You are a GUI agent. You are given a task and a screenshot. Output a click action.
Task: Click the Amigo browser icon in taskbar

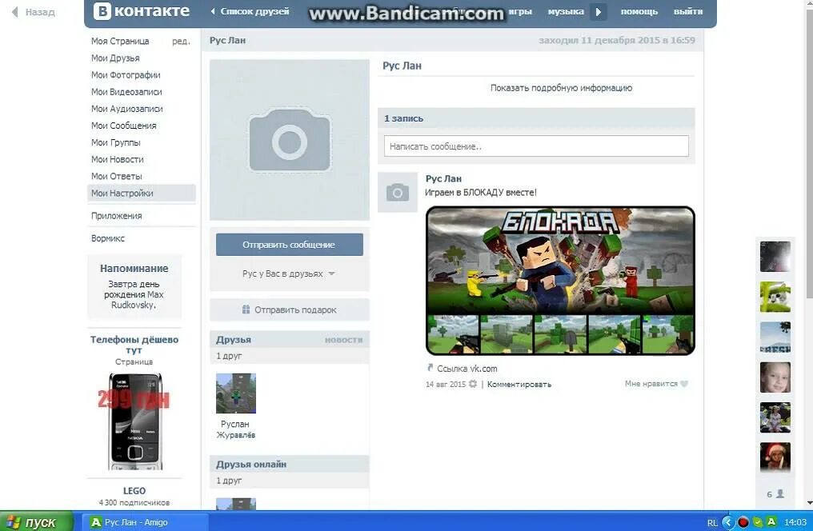pyautogui.click(x=95, y=522)
